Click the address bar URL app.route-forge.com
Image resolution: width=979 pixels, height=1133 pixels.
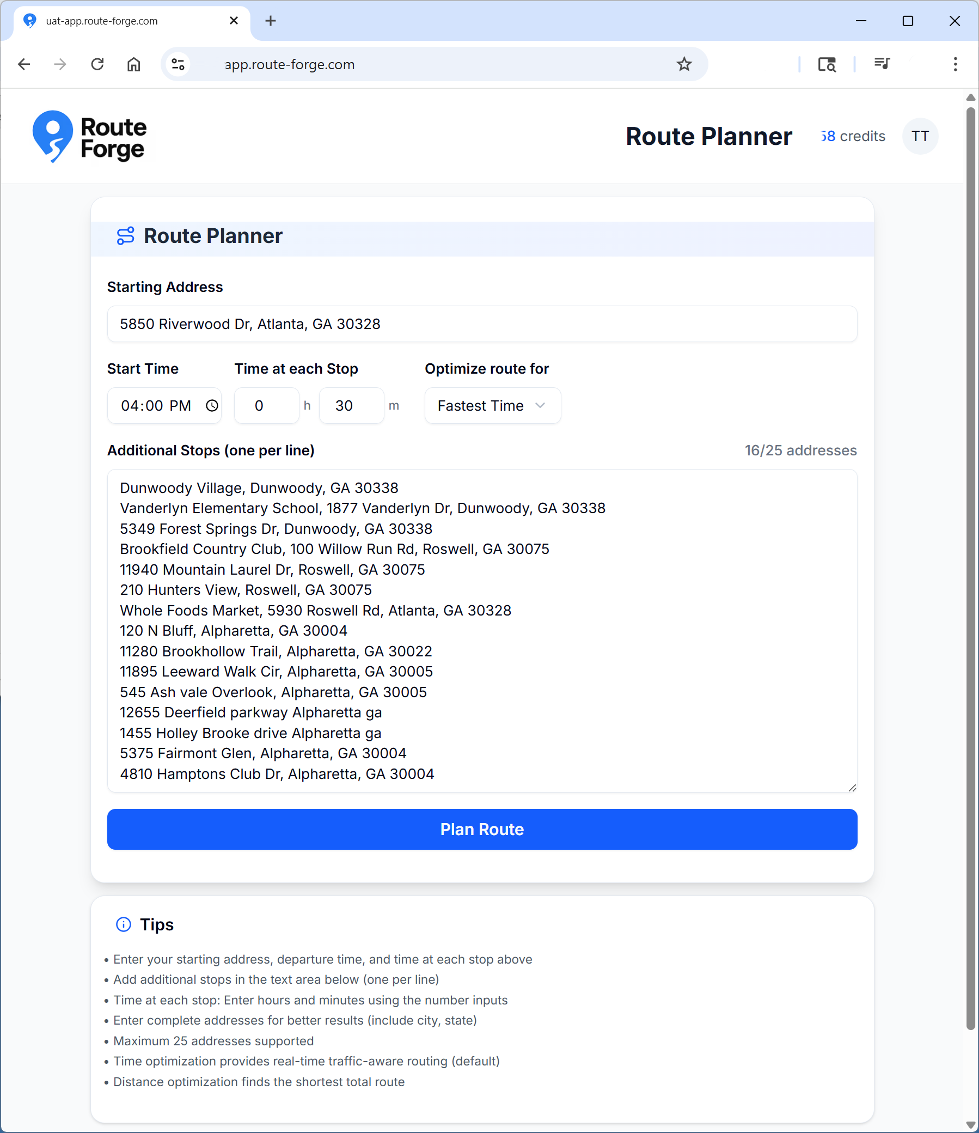(x=290, y=64)
